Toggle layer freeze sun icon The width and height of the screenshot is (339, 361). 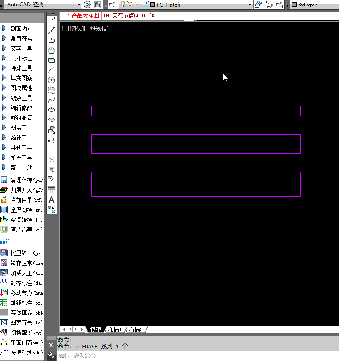[x=130, y=5]
